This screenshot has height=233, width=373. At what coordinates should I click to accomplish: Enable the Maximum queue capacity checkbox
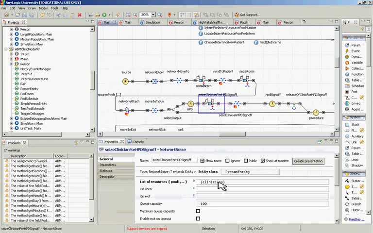tap(198, 211)
